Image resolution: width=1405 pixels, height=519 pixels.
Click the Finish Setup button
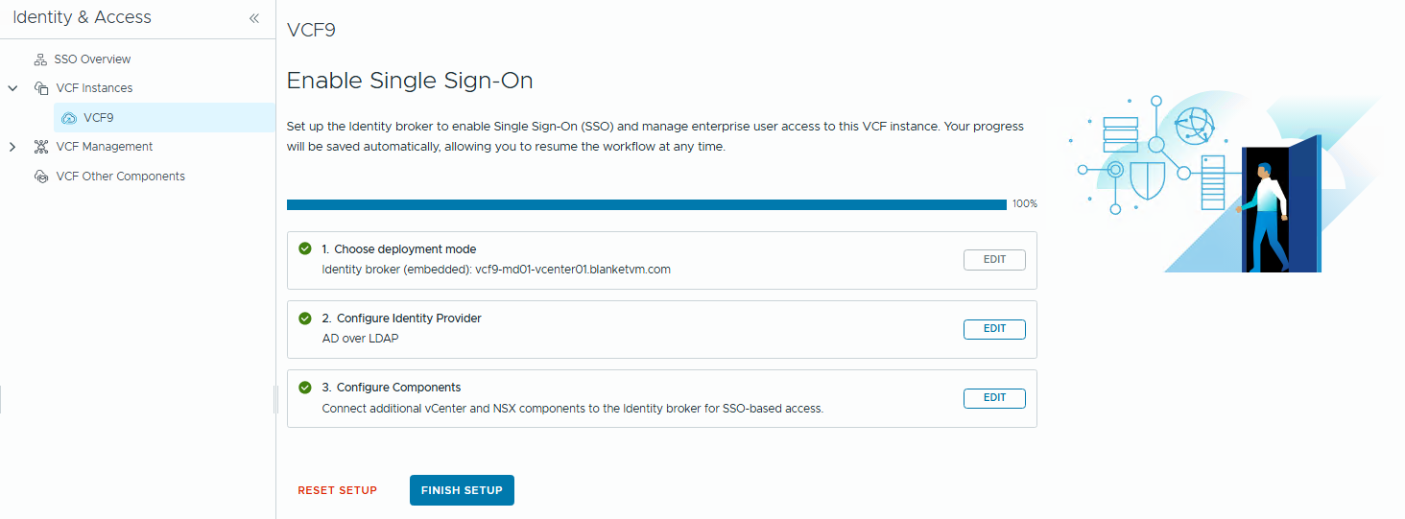pos(462,490)
